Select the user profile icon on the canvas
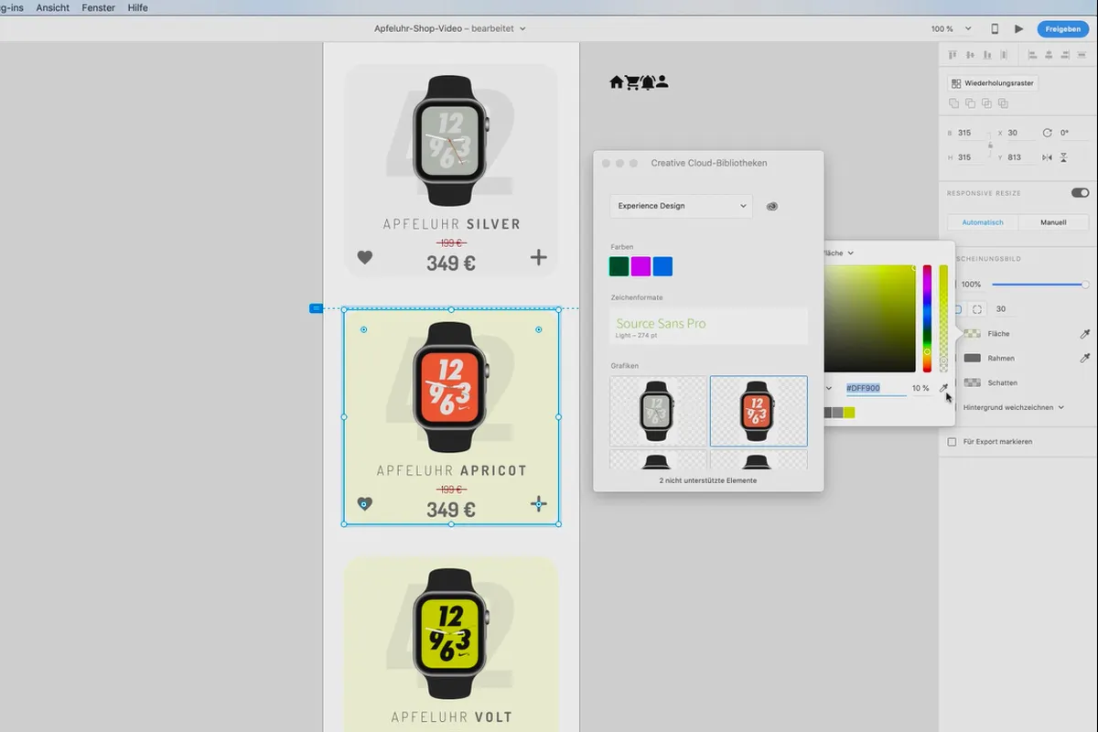Screen dimensions: 1098x732 coord(662,82)
